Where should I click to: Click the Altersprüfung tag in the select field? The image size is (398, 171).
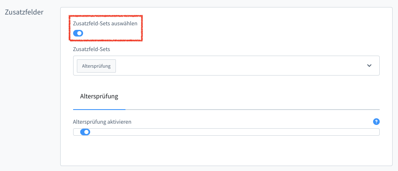coord(96,66)
